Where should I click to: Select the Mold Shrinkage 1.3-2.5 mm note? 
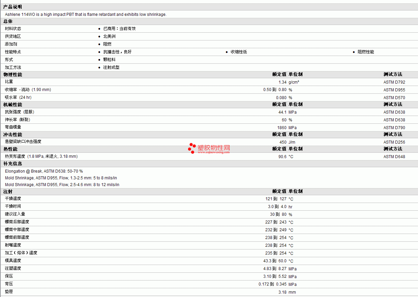(x=61, y=178)
